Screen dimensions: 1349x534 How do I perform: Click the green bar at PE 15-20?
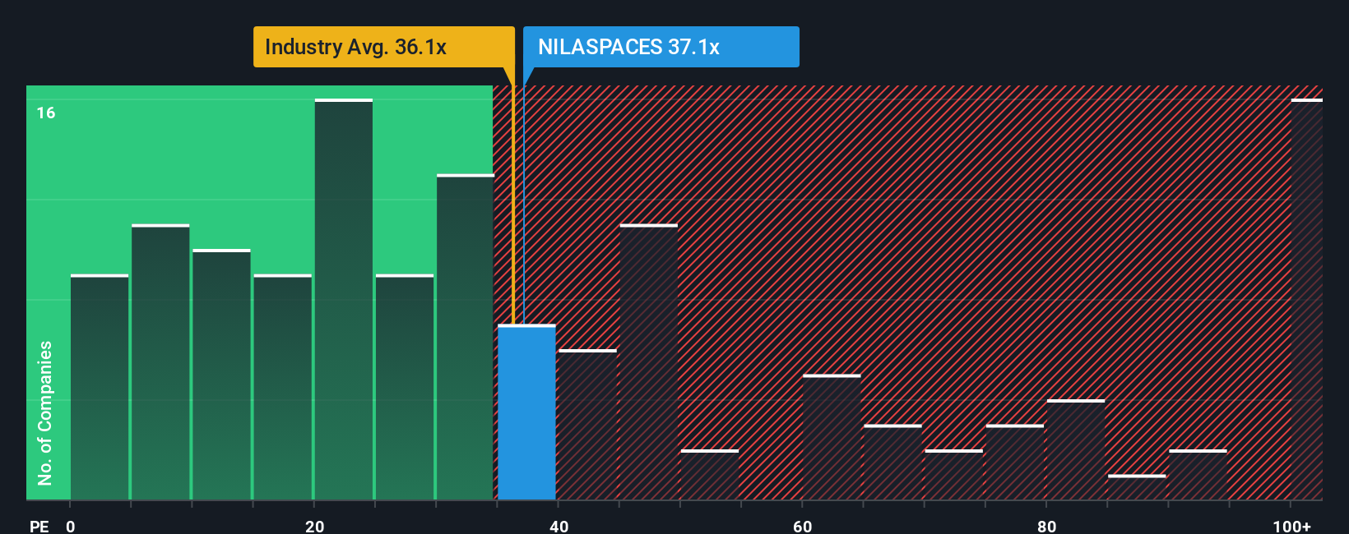[283, 388]
